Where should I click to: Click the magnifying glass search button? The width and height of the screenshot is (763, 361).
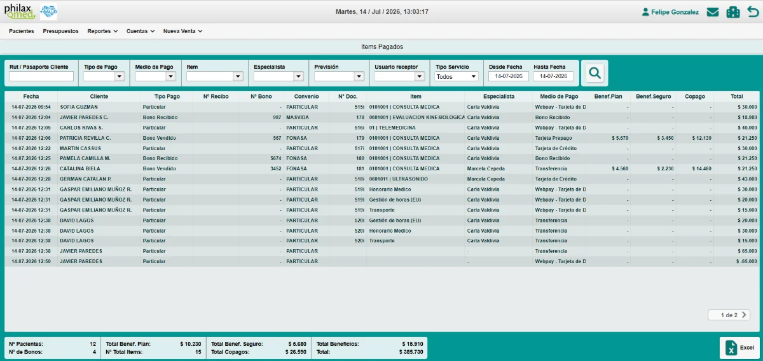click(595, 73)
